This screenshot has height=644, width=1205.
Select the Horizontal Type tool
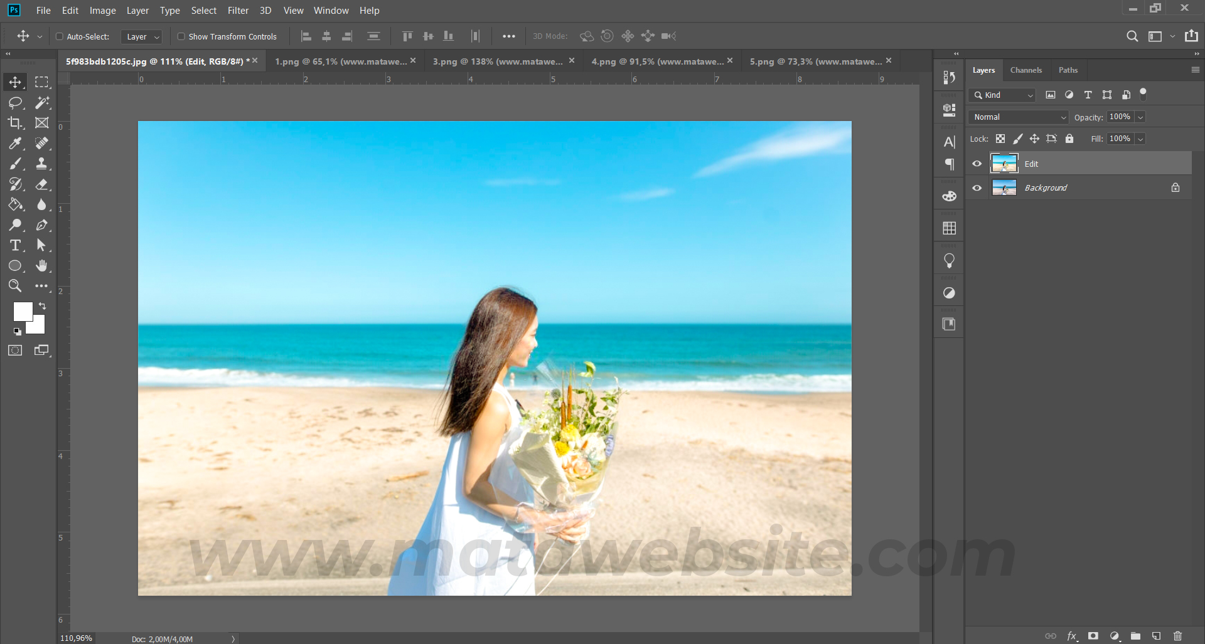coord(15,245)
